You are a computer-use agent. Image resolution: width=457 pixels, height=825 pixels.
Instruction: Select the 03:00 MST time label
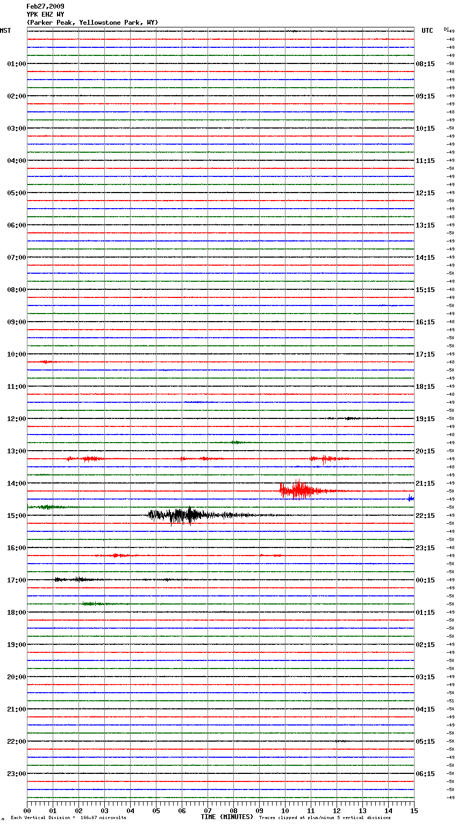tap(17, 129)
